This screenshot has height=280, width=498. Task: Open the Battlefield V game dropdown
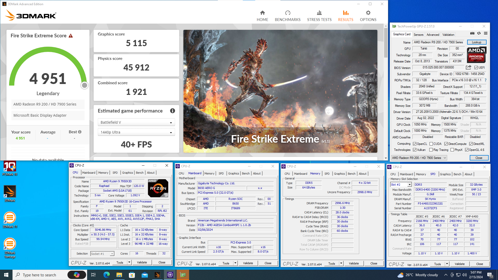(136, 122)
